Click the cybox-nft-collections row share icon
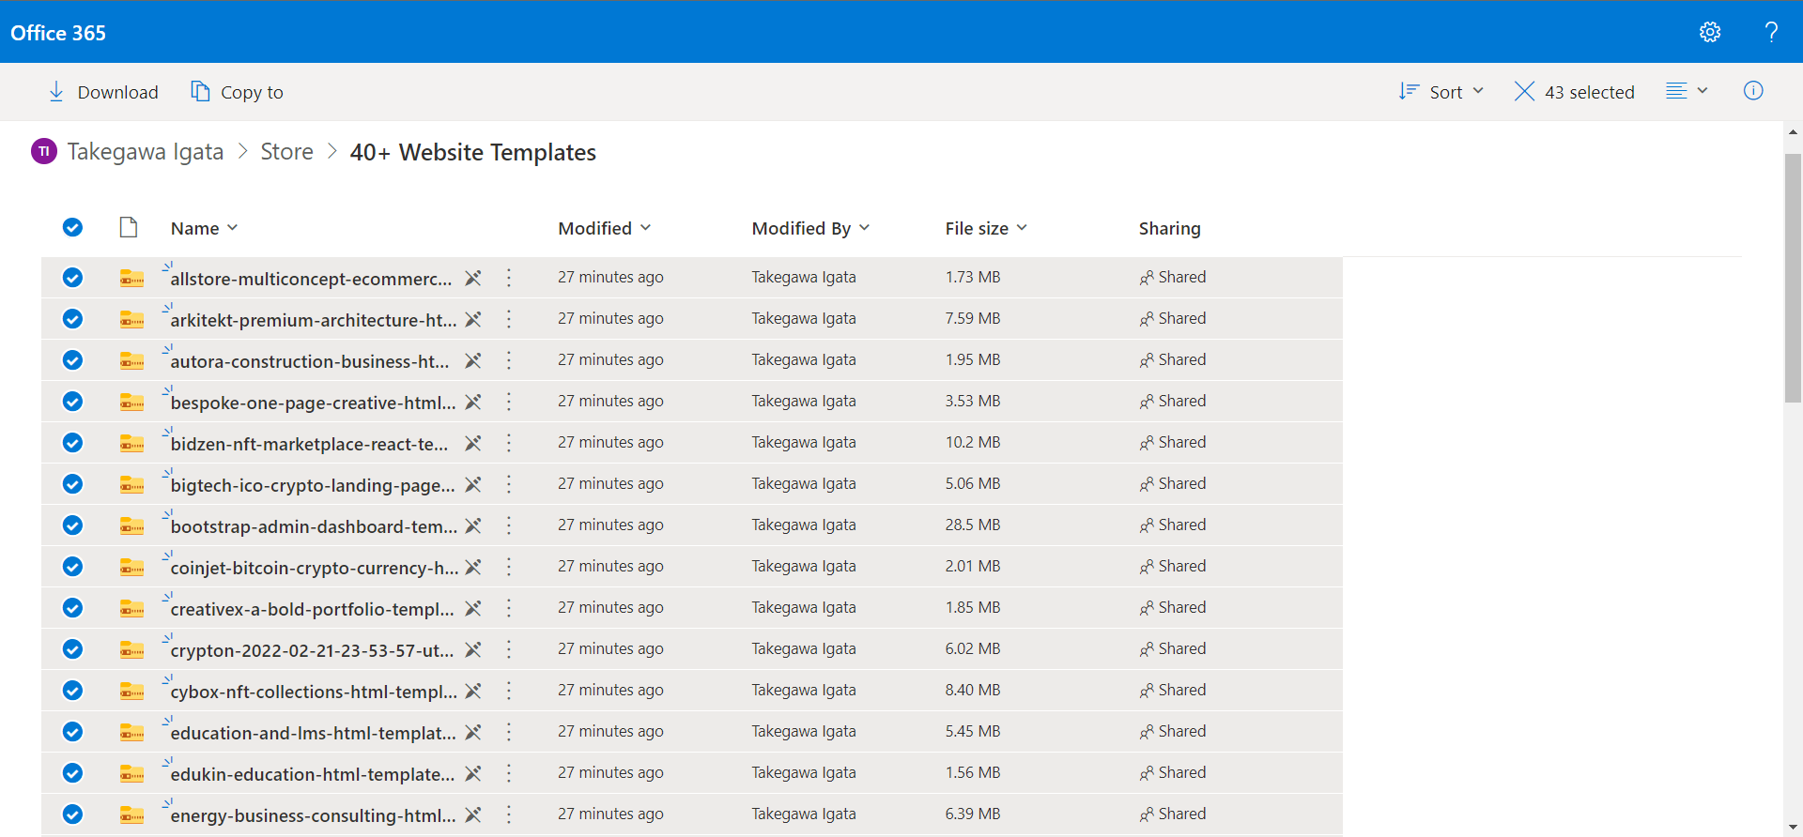1803x837 pixels. coord(473,691)
